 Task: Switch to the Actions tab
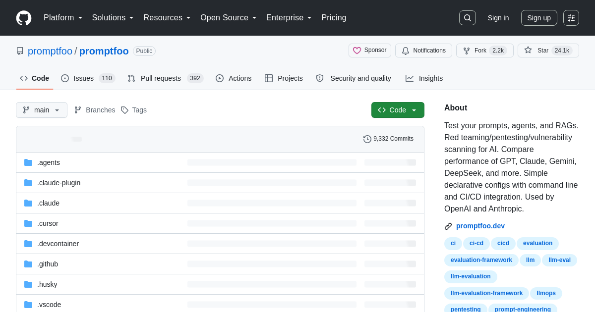pos(234,78)
